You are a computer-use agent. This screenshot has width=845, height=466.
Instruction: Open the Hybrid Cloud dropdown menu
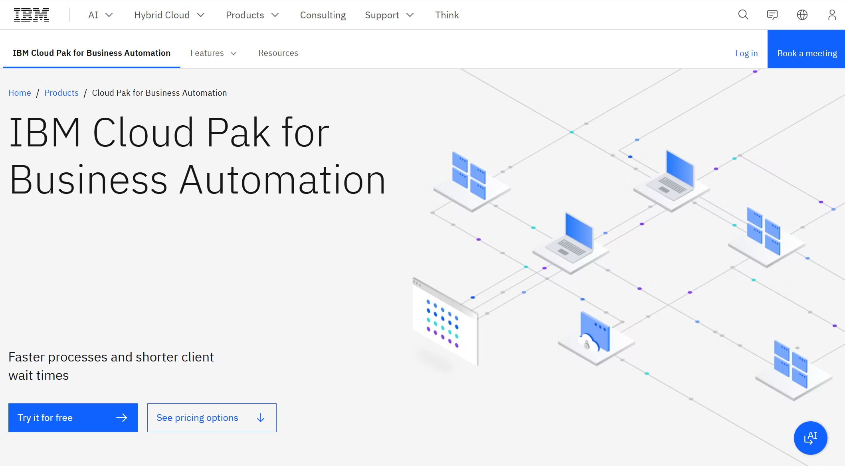(x=169, y=15)
